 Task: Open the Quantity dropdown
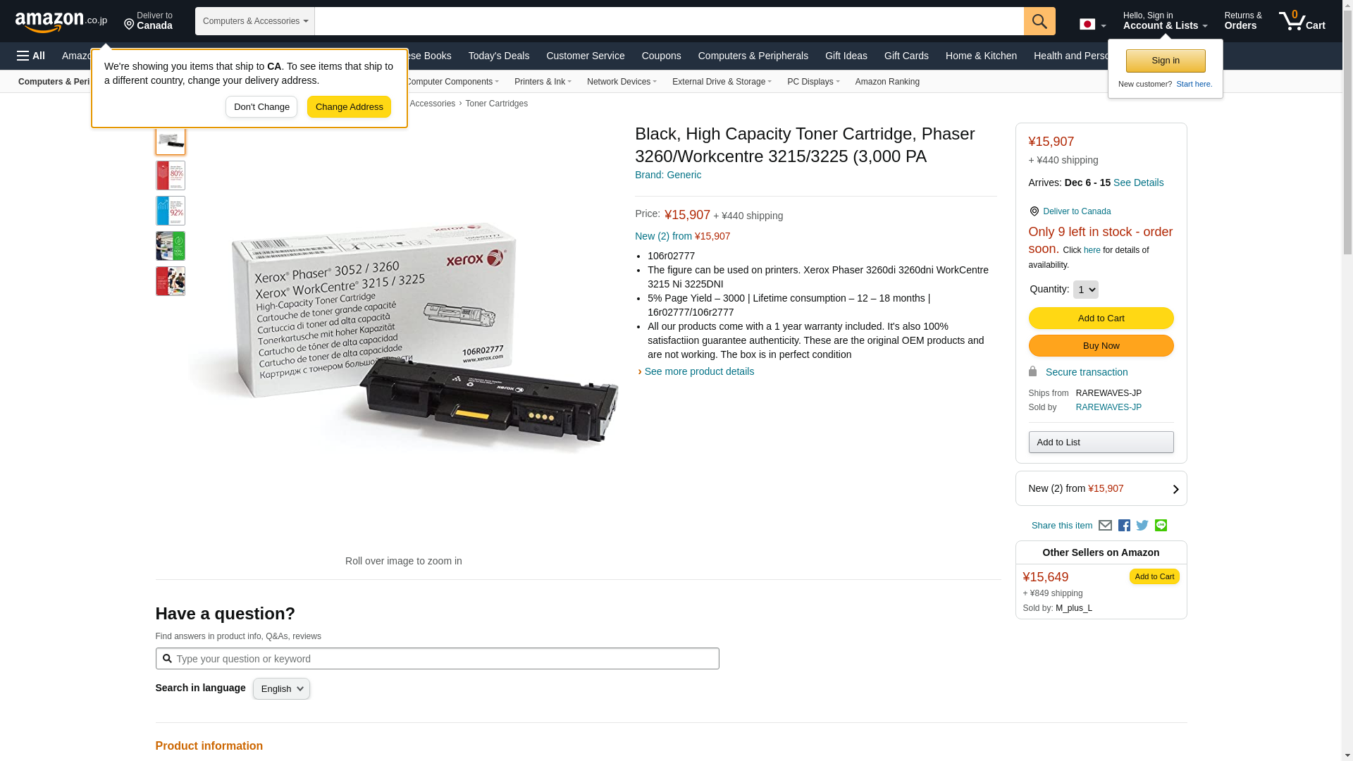[x=1085, y=290]
